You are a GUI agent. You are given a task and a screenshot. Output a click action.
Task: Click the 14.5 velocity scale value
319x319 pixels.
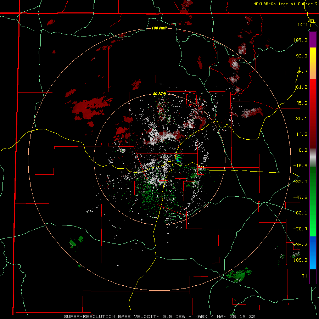pyautogui.click(x=302, y=134)
